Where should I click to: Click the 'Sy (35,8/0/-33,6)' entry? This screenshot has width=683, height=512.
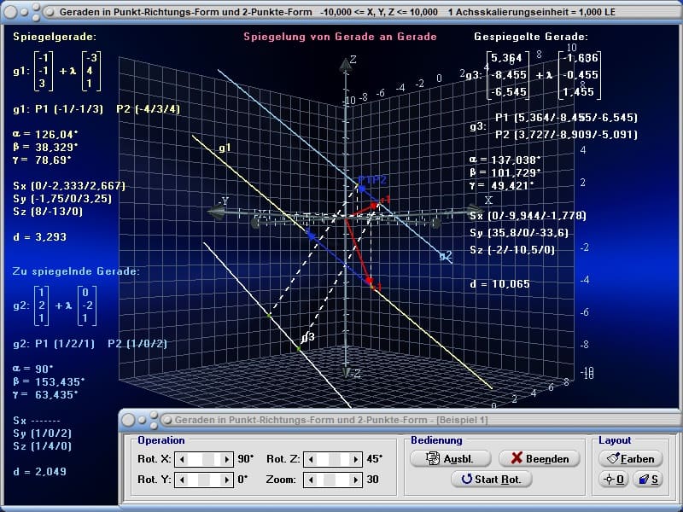pos(519,233)
